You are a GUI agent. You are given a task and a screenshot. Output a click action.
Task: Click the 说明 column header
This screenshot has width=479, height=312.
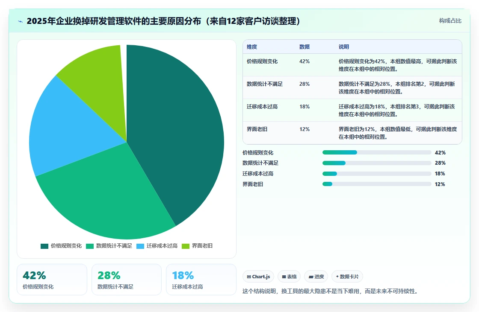[344, 47]
